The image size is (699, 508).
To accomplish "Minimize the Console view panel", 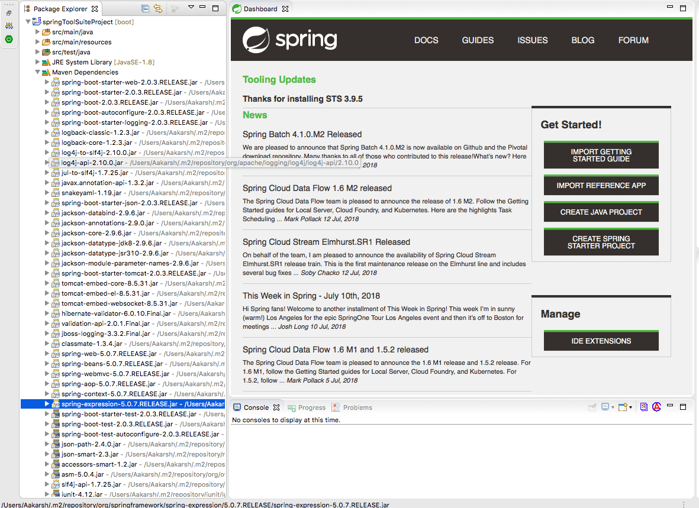I will (669, 406).
